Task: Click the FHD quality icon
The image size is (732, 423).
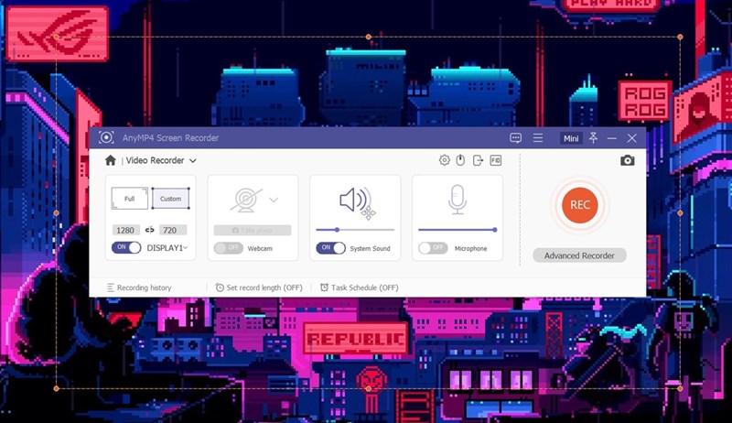Action: point(495,160)
